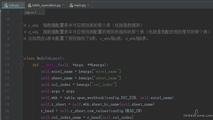Click the Python file icon on rule.py tab
Image resolution: width=213 pixels, height=120 pixels.
coord(6,6)
